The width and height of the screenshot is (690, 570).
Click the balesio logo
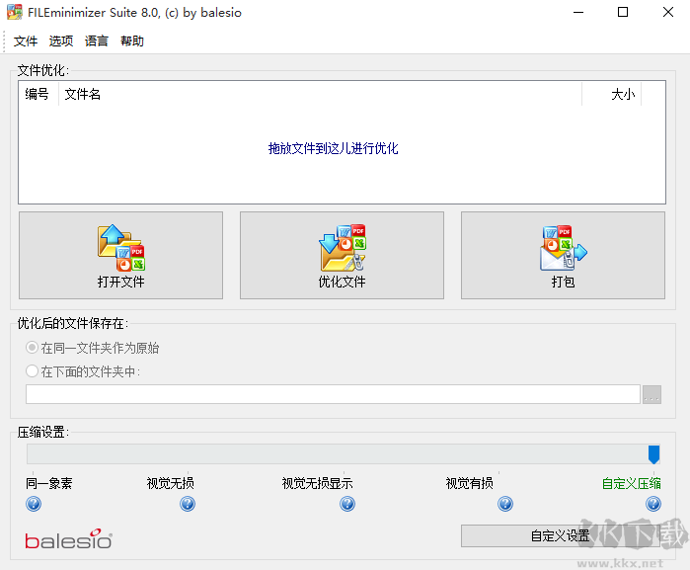pyautogui.click(x=69, y=539)
